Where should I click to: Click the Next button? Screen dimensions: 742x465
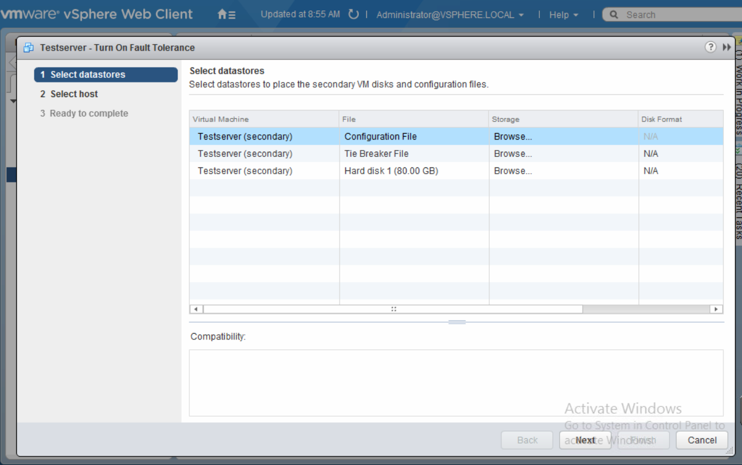pos(585,440)
